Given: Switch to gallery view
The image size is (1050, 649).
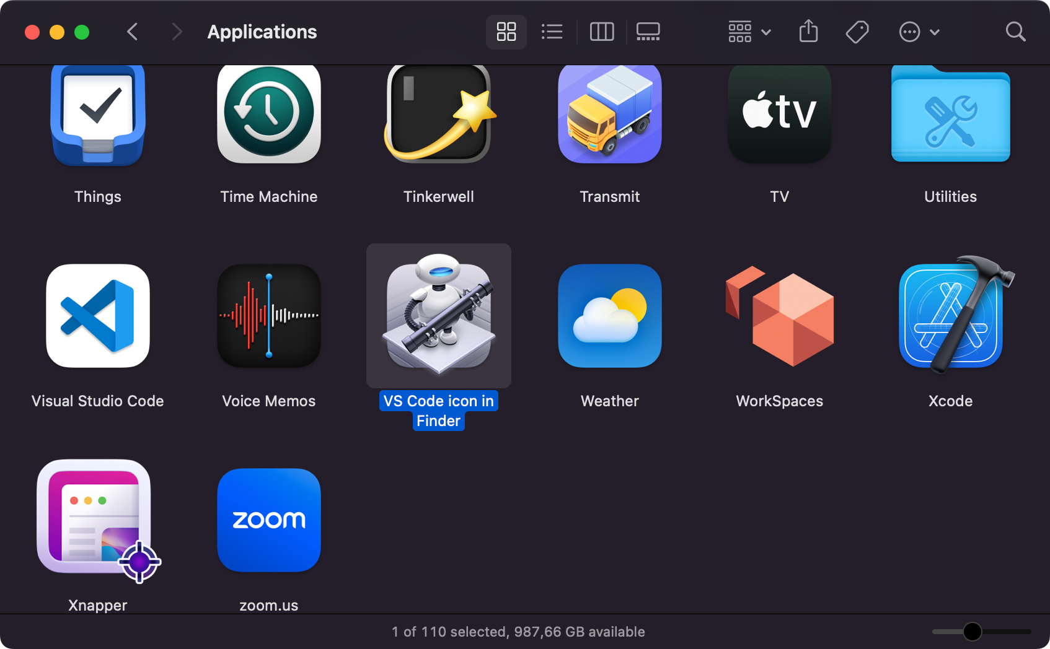Looking at the screenshot, I should [x=648, y=32].
